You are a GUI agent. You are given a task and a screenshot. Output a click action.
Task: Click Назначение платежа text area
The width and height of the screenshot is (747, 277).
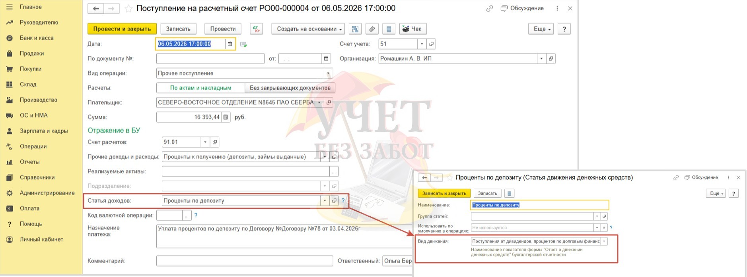(284, 236)
